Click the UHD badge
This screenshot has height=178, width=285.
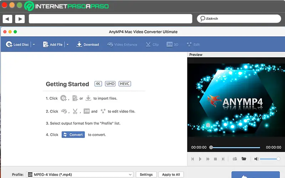click(x=110, y=84)
